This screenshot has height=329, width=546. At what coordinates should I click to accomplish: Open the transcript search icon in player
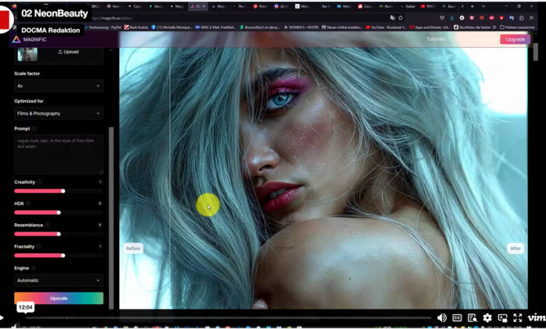(x=472, y=318)
